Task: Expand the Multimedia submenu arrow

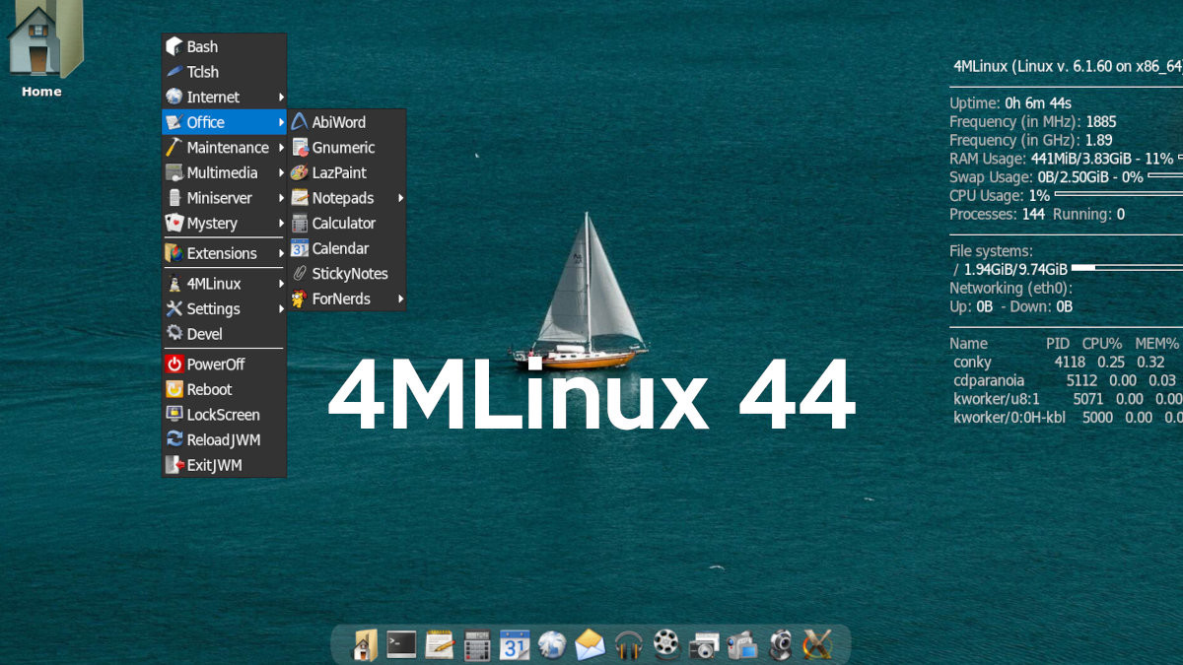Action: click(281, 173)
